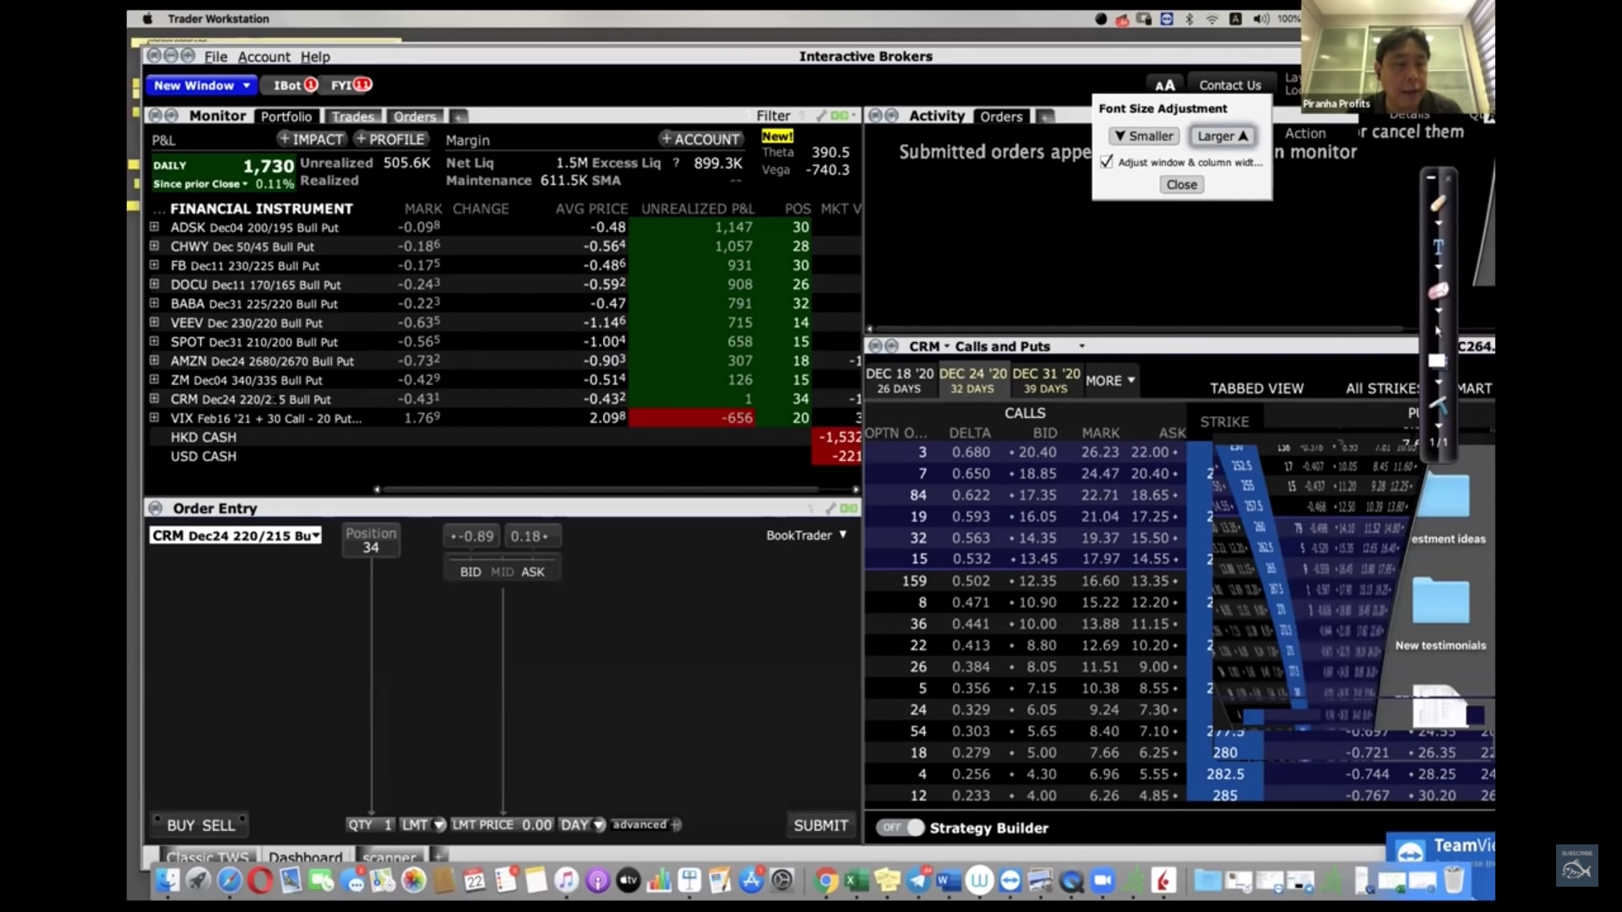Click Excess Liq question mark icon

(676, 163)
